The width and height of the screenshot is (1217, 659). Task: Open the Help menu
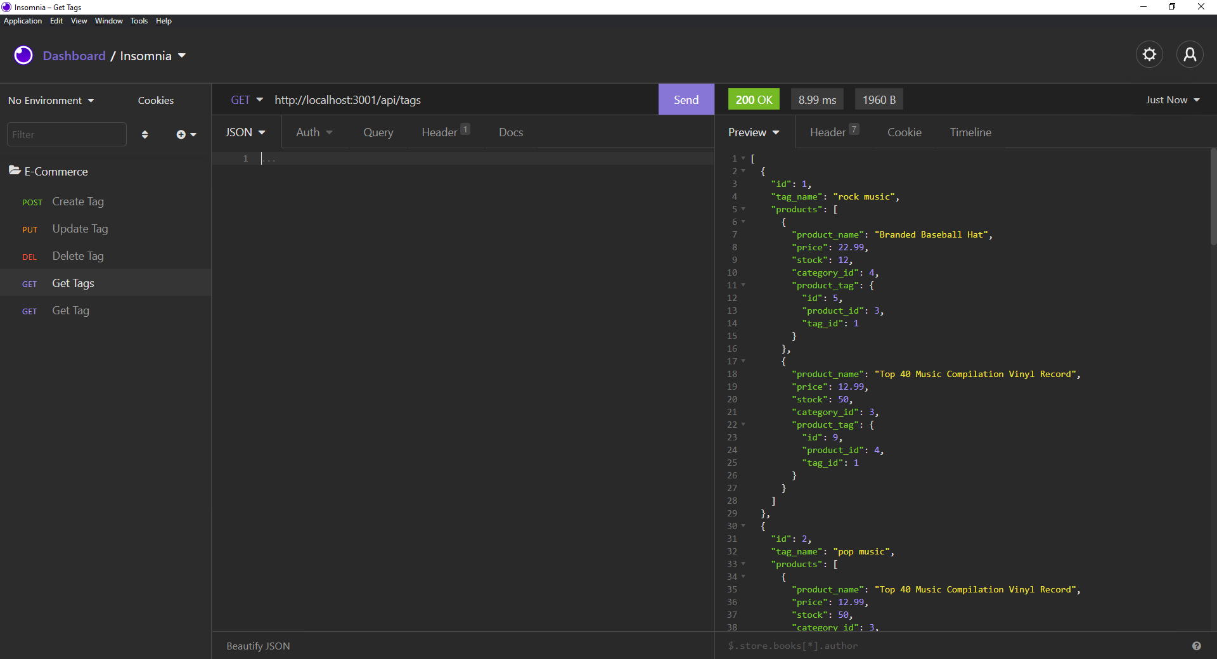[x=164, y=21]
